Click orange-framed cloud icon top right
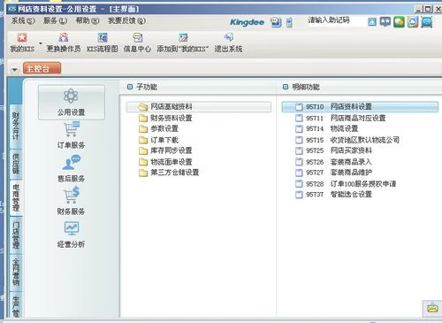Screen dimensions: 442x323 (413, 22)
